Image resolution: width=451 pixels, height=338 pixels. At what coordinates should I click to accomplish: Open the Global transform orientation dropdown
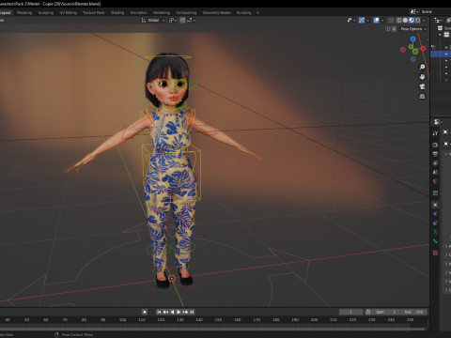tap(153, 20)
